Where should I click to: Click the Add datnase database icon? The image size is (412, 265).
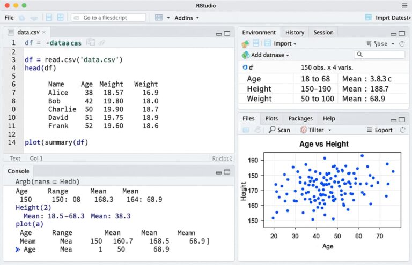click(x=246, y=55)
